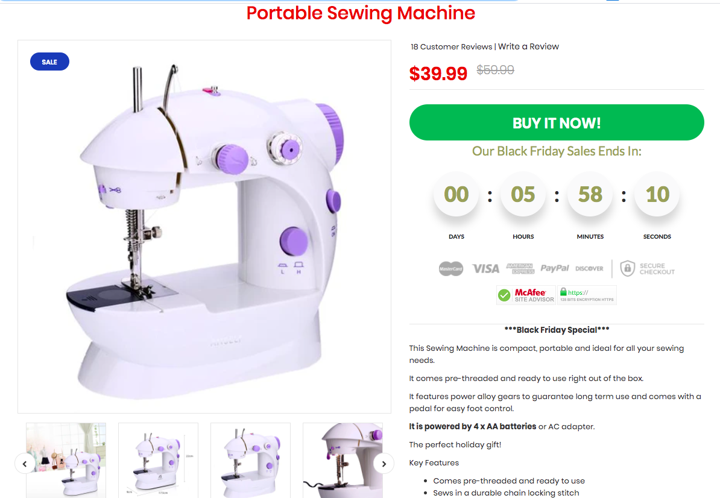Click the McAfee Site Advisor badge
The height and width of the screenshot is (498, 720).
(526, 295)
